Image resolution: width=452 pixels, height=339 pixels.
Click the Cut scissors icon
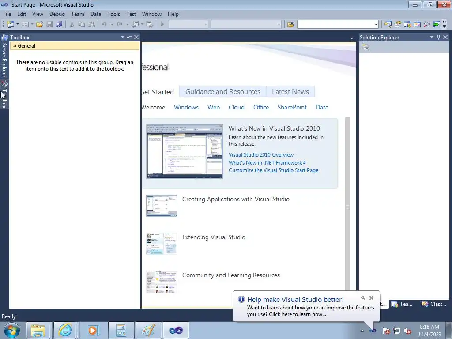[x=72, y=25]
